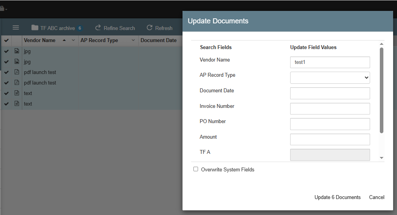This screenshot has width=397, height=215.
Task: Click Vendor Name sort ascending arrow
Action: (64, 41)
